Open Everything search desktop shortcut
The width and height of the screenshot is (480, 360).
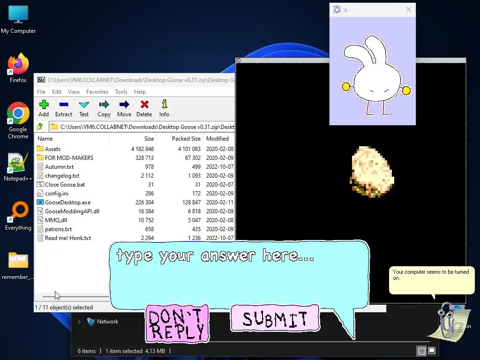(18, 216)
